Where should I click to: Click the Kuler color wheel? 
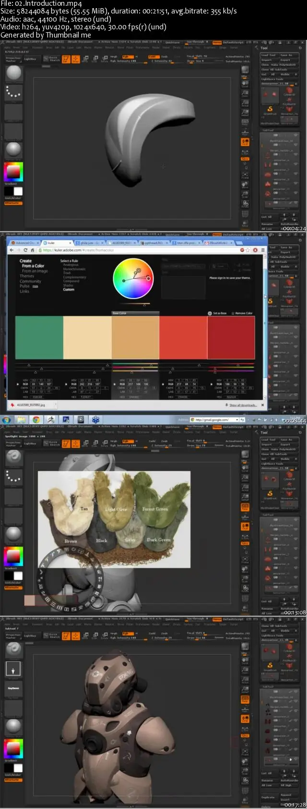pyautogui.click(x=133, y=278)
